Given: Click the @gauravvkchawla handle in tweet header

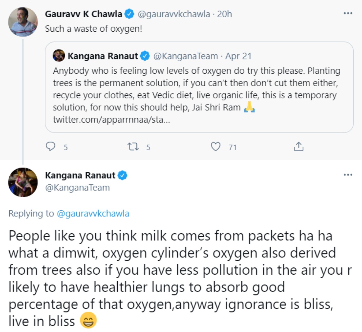Looking at the screenshot, I should 174,14.
